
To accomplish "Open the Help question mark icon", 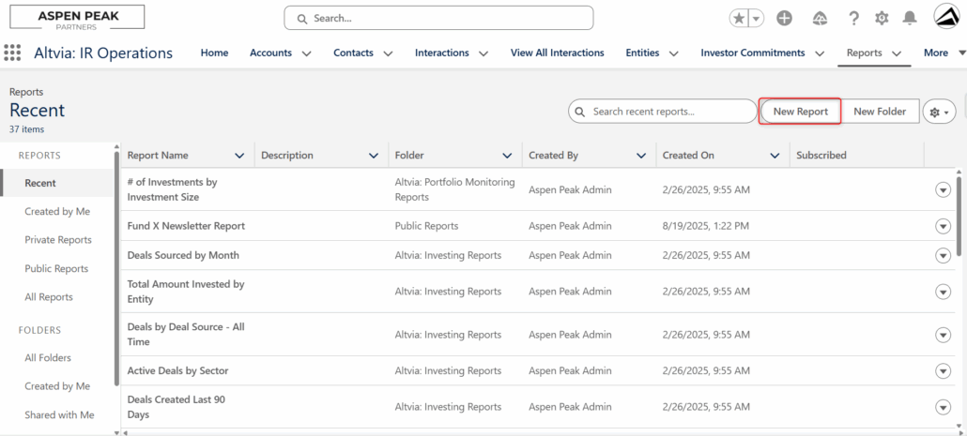I will pos(853,19).
